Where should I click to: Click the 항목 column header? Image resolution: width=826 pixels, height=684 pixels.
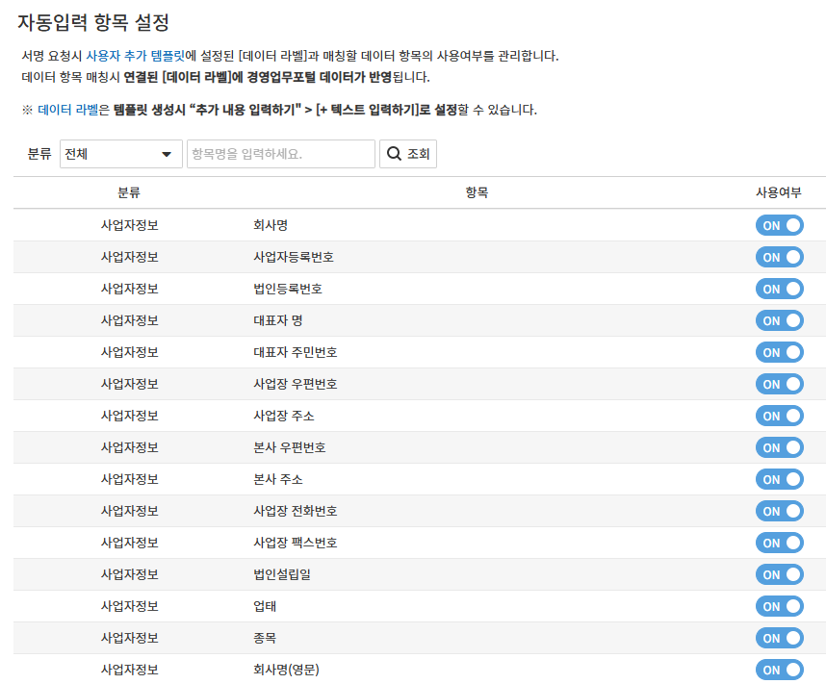click(x=477, y=192)
